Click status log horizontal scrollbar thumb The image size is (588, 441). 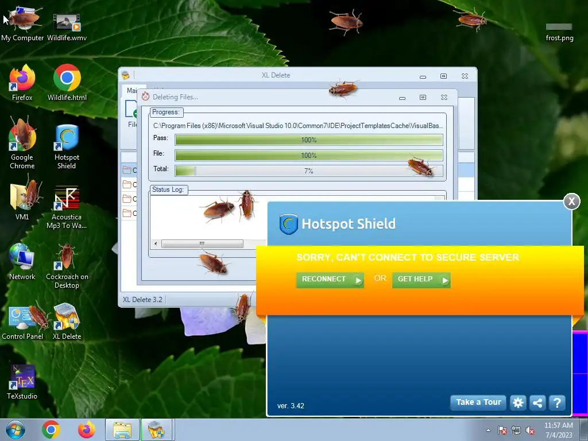pyautogui.click(x=202, y=243)
